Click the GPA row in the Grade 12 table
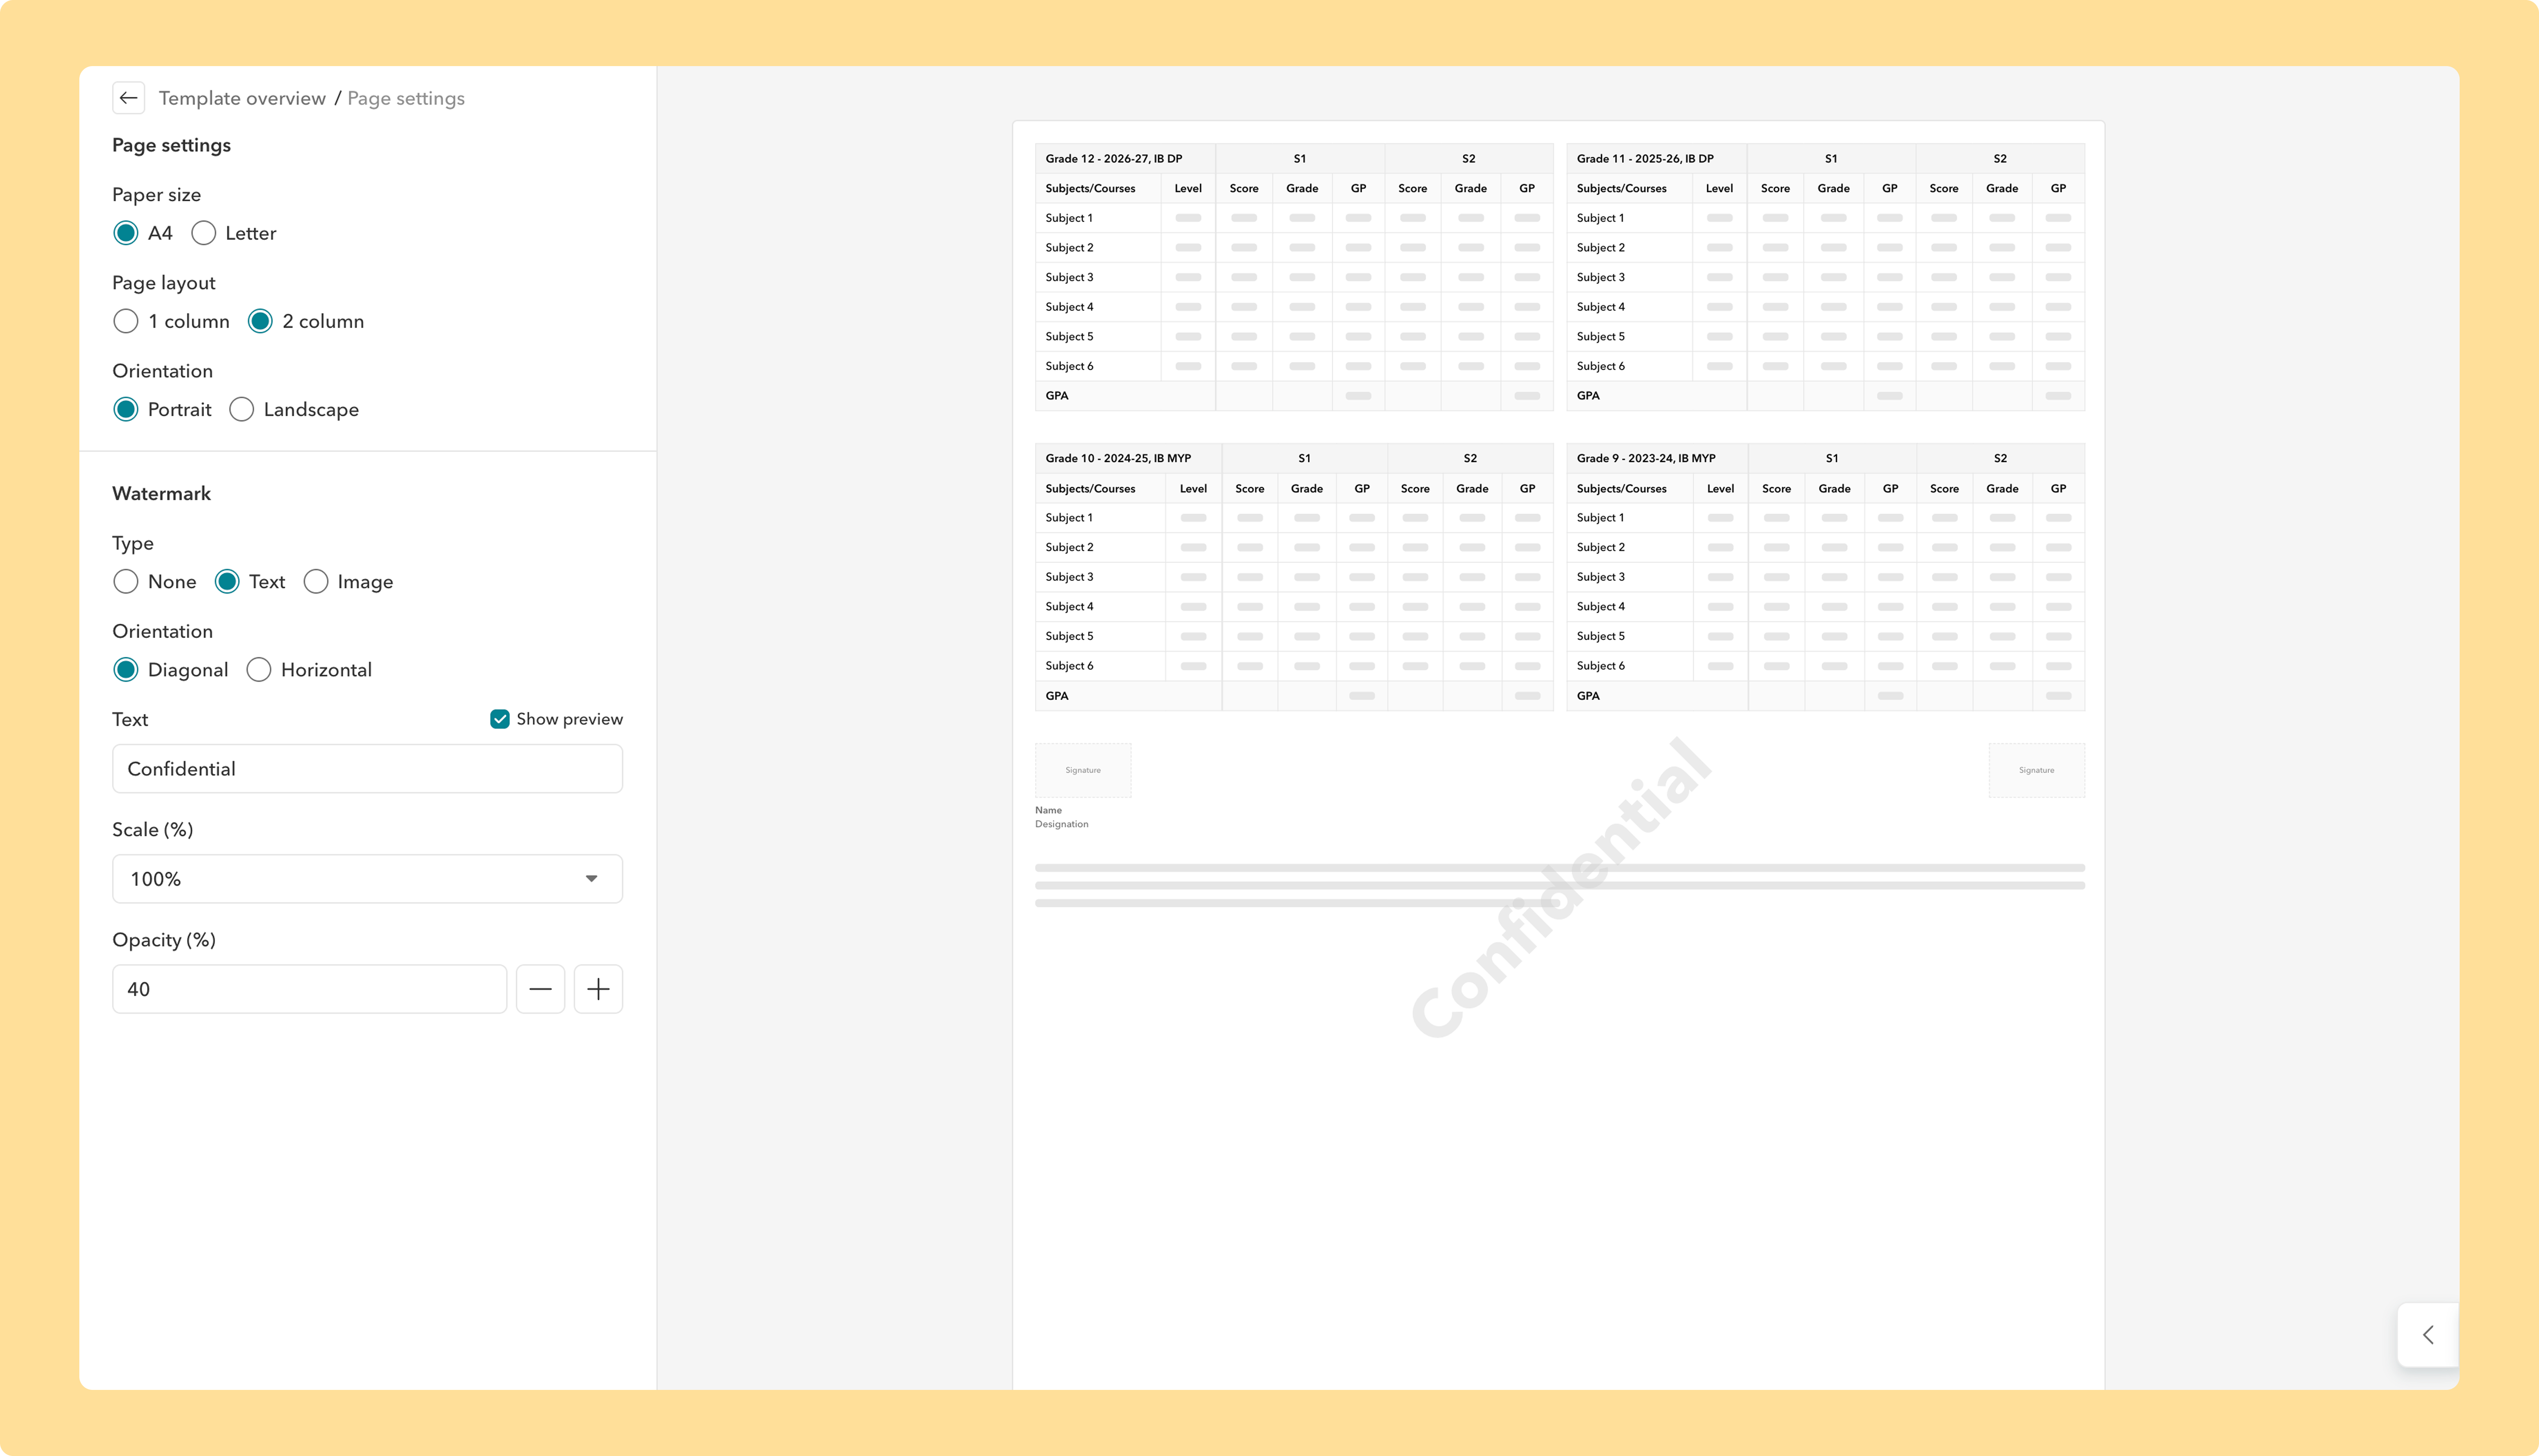 pyautogui.click(x=1294, y=396)
